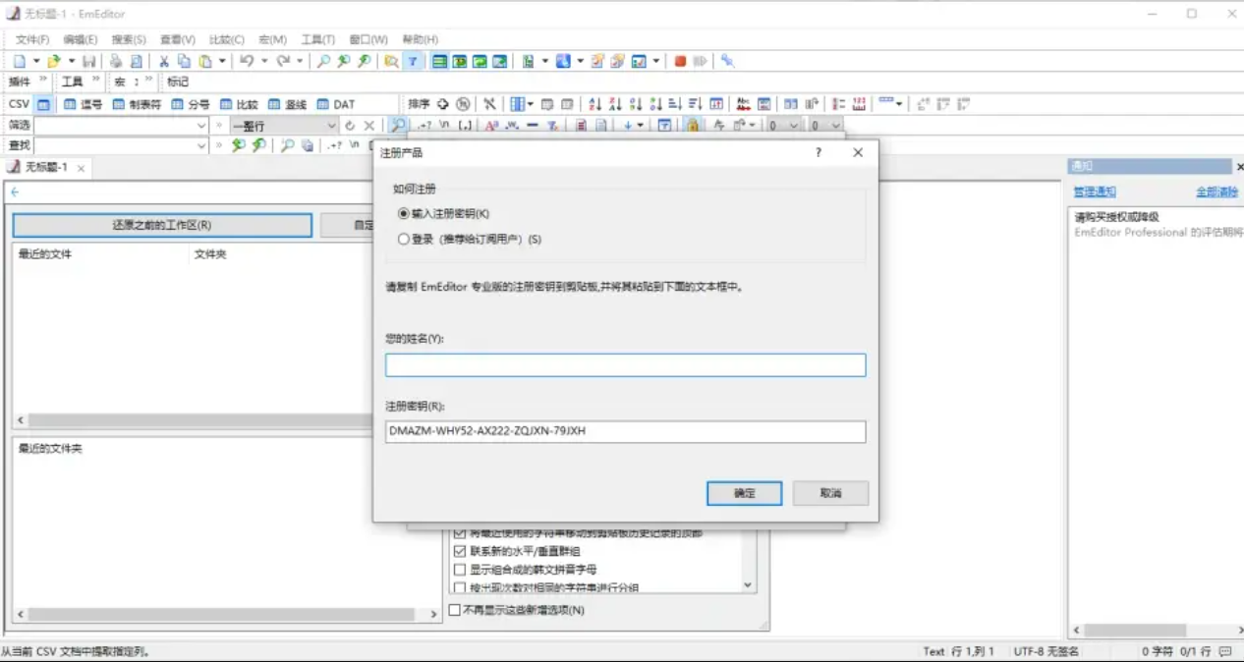Open the 一整行 dropdown list
1244x662 pixels.
330,125
